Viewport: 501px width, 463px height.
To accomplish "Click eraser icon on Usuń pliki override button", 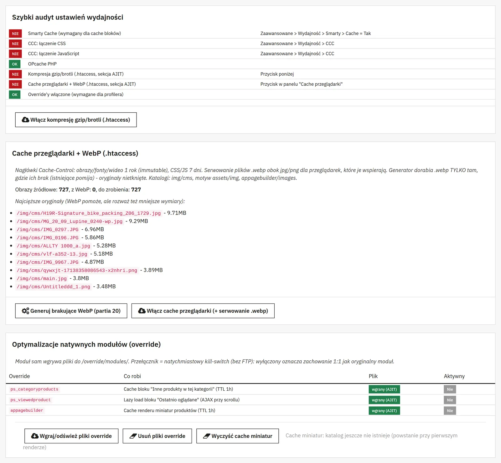I will (x=133, y=436).
